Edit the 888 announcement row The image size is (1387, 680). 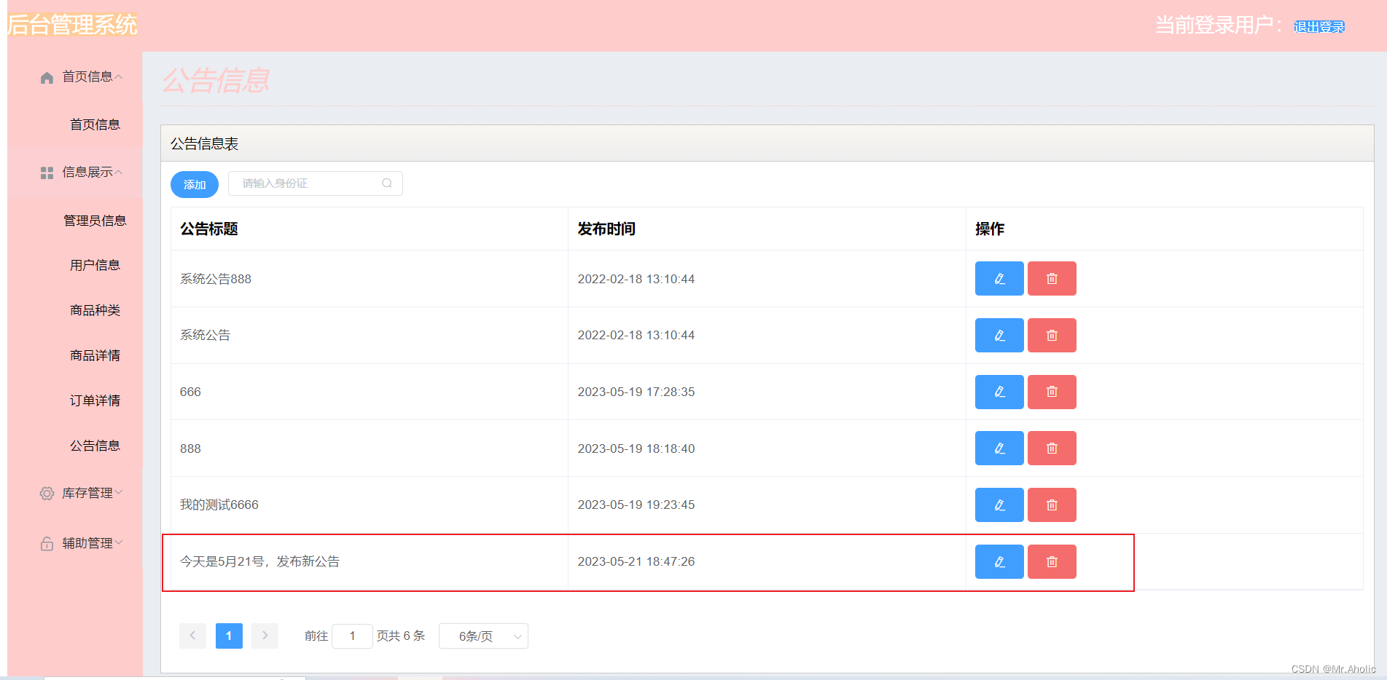[999, 448]
